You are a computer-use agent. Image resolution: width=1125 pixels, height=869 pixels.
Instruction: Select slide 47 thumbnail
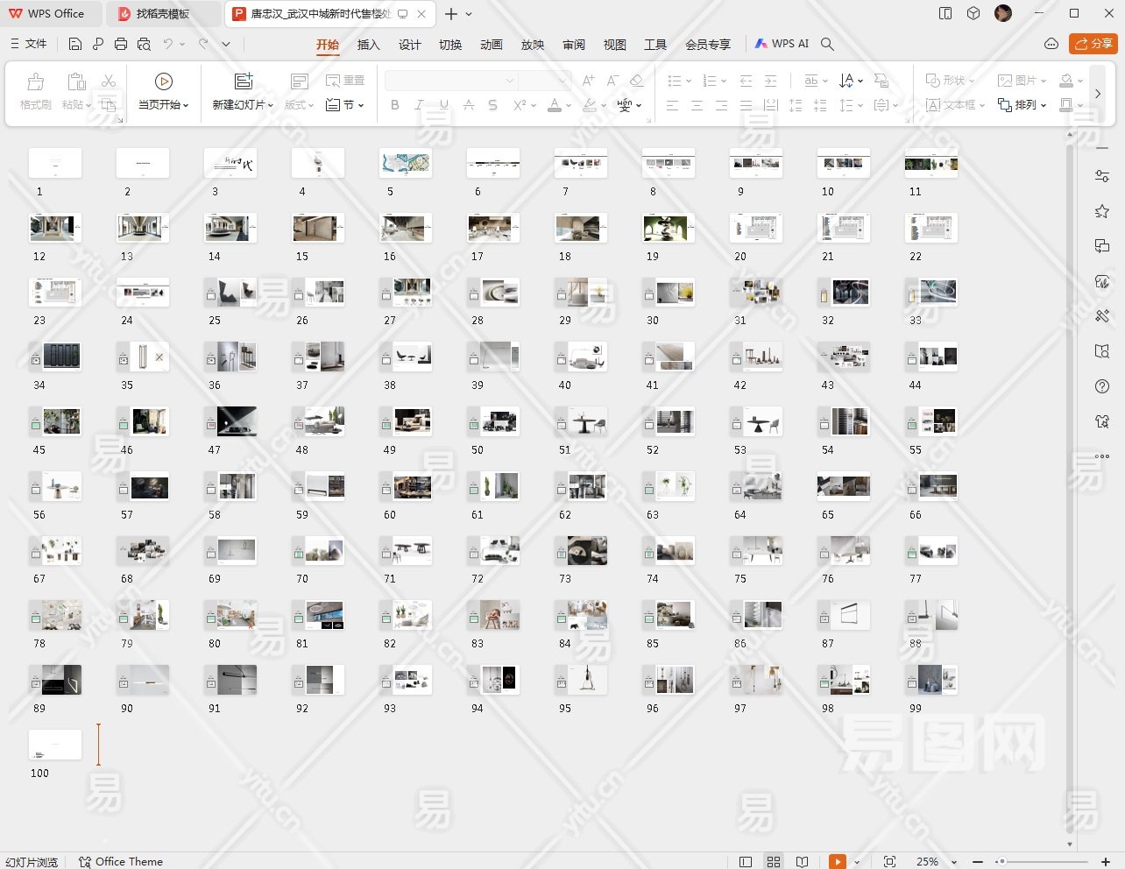[x=230, y=421]
